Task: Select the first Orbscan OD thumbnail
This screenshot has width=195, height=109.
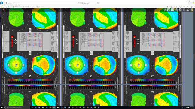Action: point(30,46)
